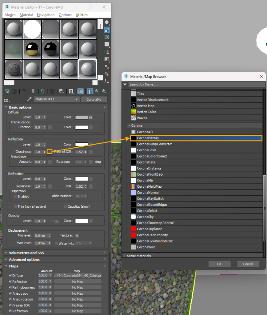Click the Fresnel IOR spinner arrows
Viewport: 267px width, 315px height.
tap(86, 152)
